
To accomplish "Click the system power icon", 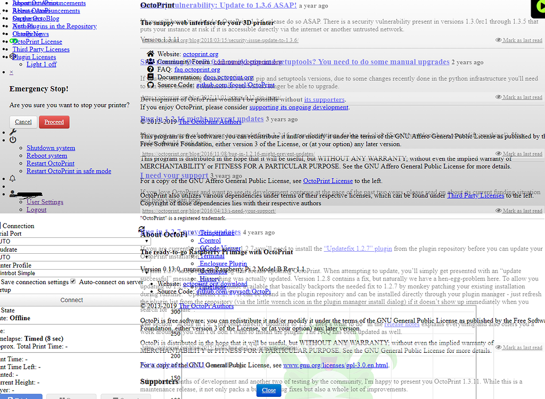I will click(13, 140).
